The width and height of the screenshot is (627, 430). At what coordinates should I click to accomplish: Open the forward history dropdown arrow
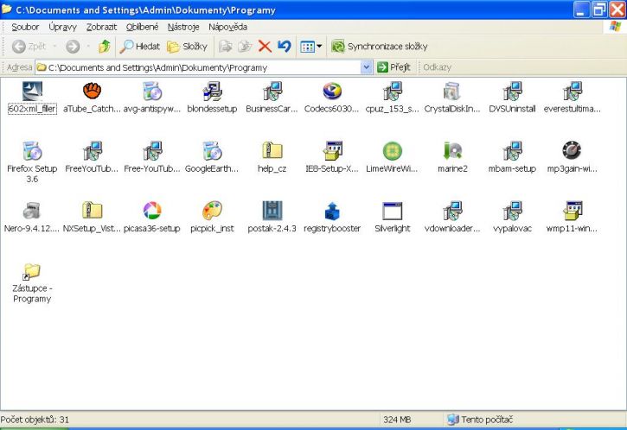tap(88, 47)
